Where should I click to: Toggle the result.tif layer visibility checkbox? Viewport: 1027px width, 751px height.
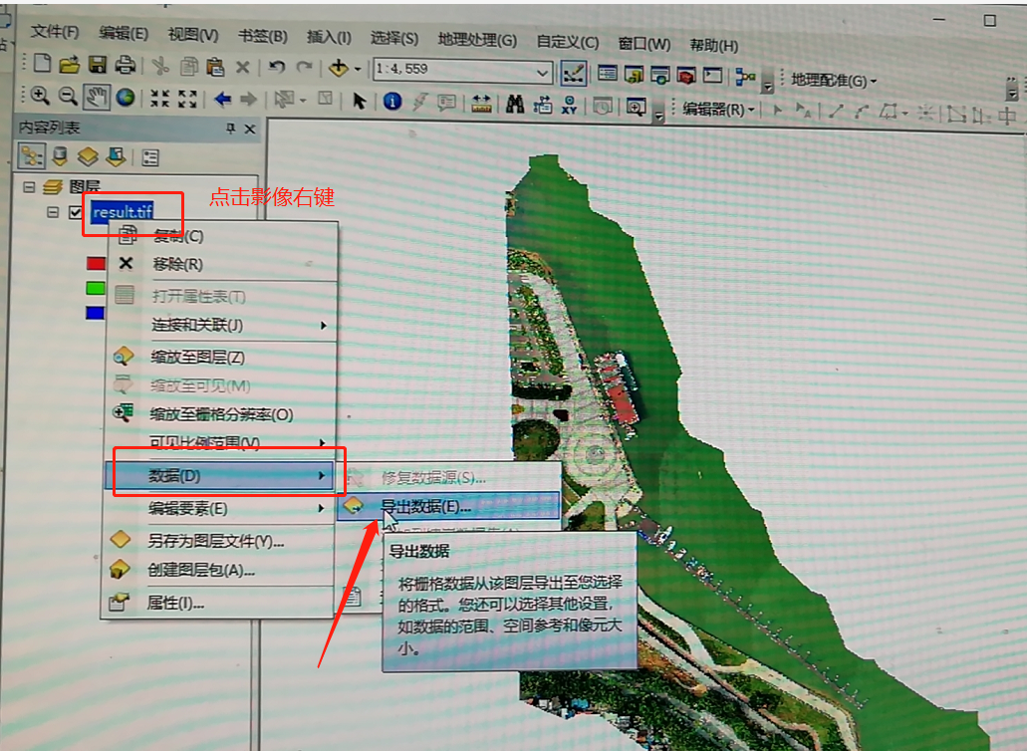coord(76,212)
